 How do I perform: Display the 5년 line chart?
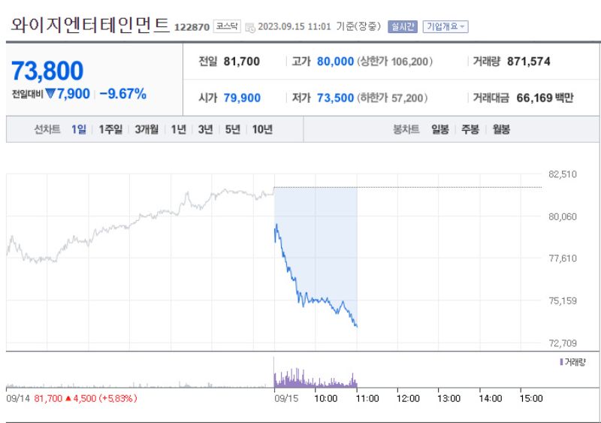pyautogui.click(x=232, y=129)
